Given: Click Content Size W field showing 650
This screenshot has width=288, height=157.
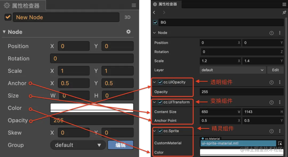Looking at the screenshot, I should point(221,112).
